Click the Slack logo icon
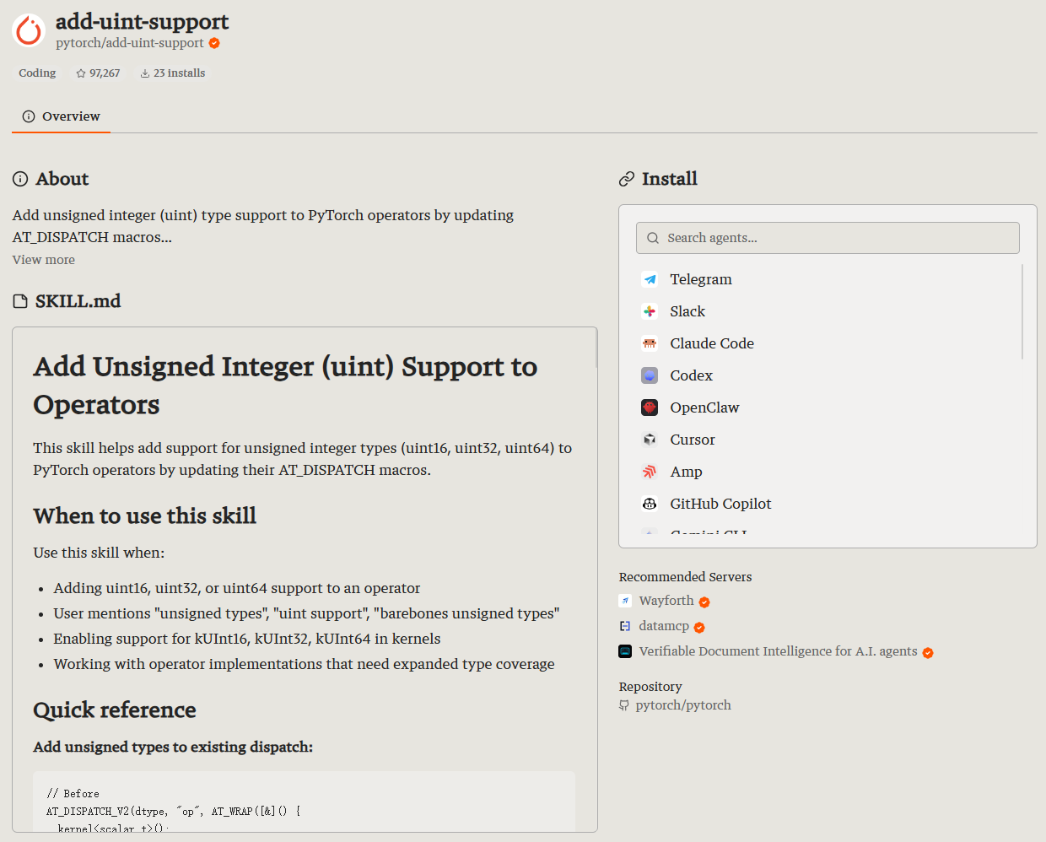Screen dimensions: 1046x842 (x=650, y=311)
